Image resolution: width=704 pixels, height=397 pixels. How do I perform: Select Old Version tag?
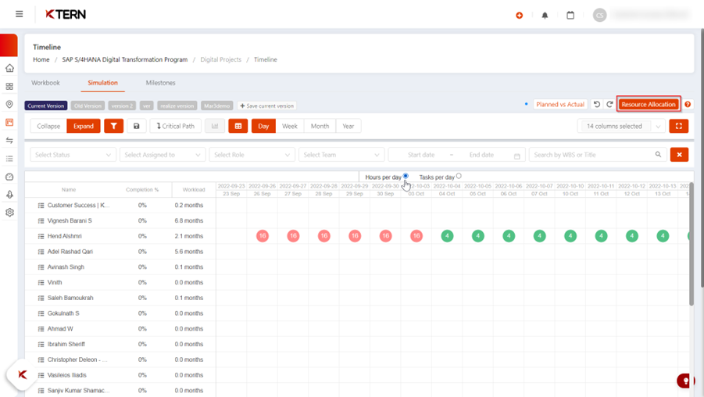[x=88, y=106]
